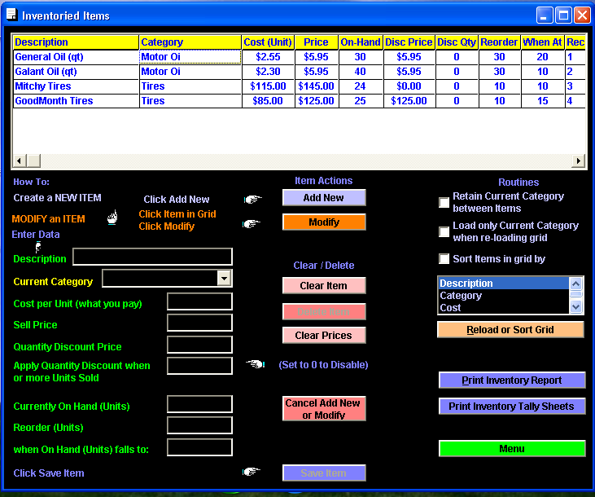Focus the Apply Quantity Discount units field
595x497 pixels.
199,366
